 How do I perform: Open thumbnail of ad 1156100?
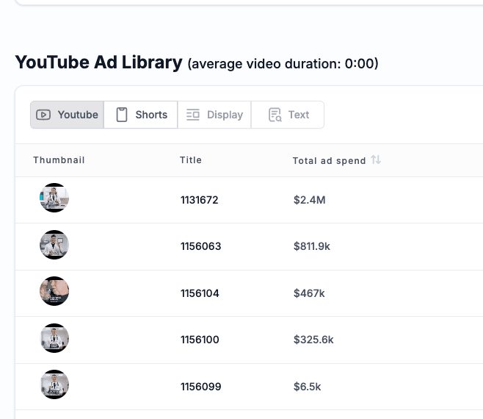pos(54,338)
